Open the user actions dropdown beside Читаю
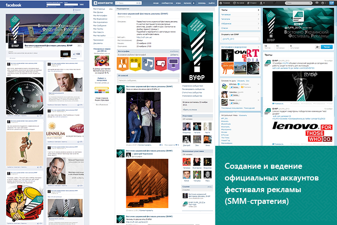Viewport: 337px width, 225px height. tap(317, 47)
